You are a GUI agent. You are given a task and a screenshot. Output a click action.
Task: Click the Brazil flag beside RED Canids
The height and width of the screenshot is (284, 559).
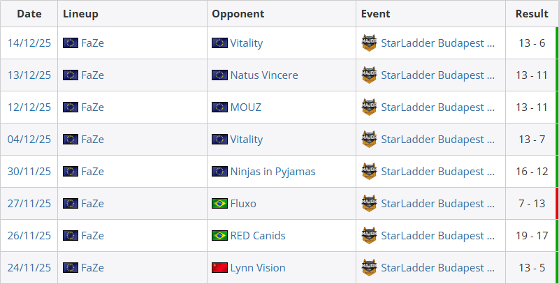[219, 236]
